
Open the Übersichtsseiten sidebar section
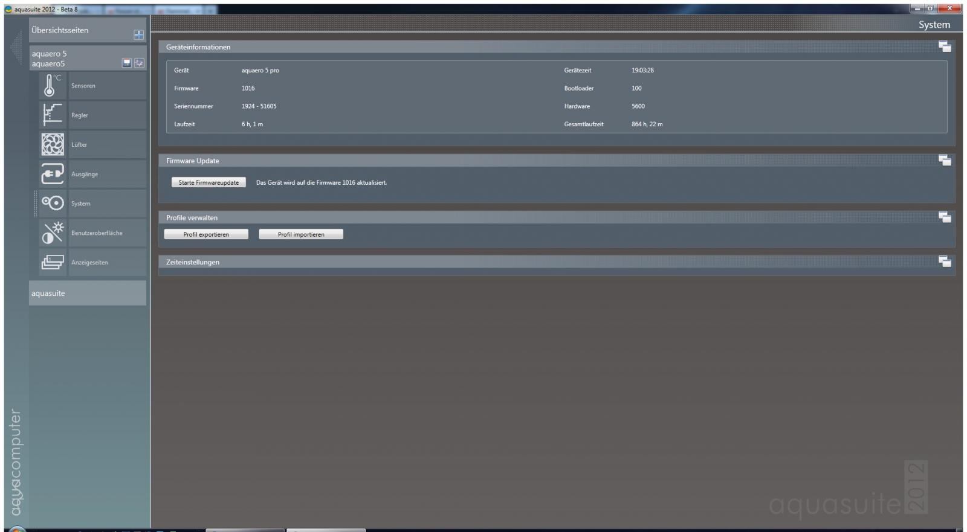click(88, 30)
